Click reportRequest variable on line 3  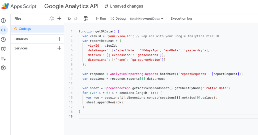pos(102,41)
